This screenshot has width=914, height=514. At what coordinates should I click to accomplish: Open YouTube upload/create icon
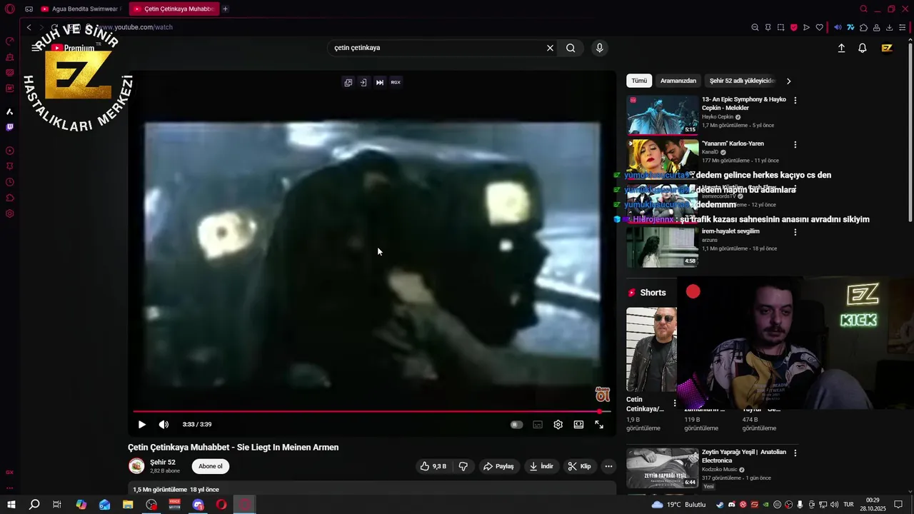click(841, 48)
